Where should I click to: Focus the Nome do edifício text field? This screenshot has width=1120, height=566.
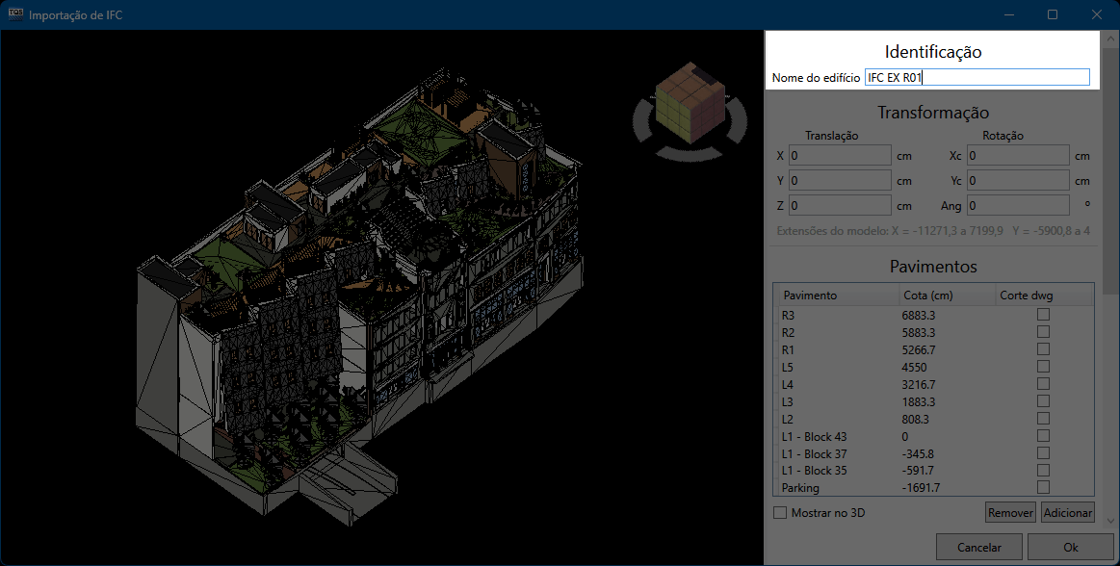point(977,78)
